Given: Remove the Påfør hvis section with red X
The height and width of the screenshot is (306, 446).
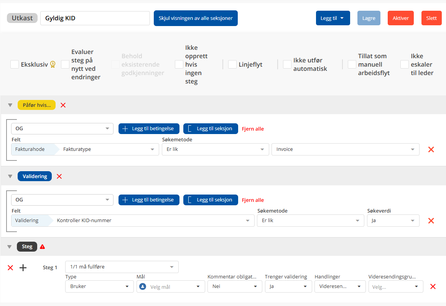Looking at the screenshot, I should pos(63,105).
